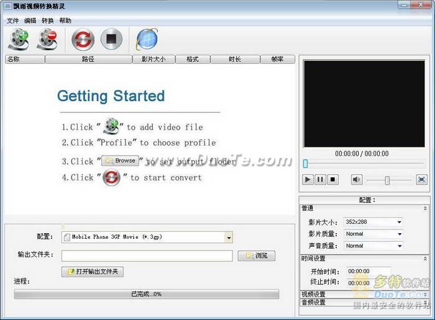Click the 格式 column header
The width and height of the screenshot is (435, 320).
pyautogui.click(x=193, y=60)
